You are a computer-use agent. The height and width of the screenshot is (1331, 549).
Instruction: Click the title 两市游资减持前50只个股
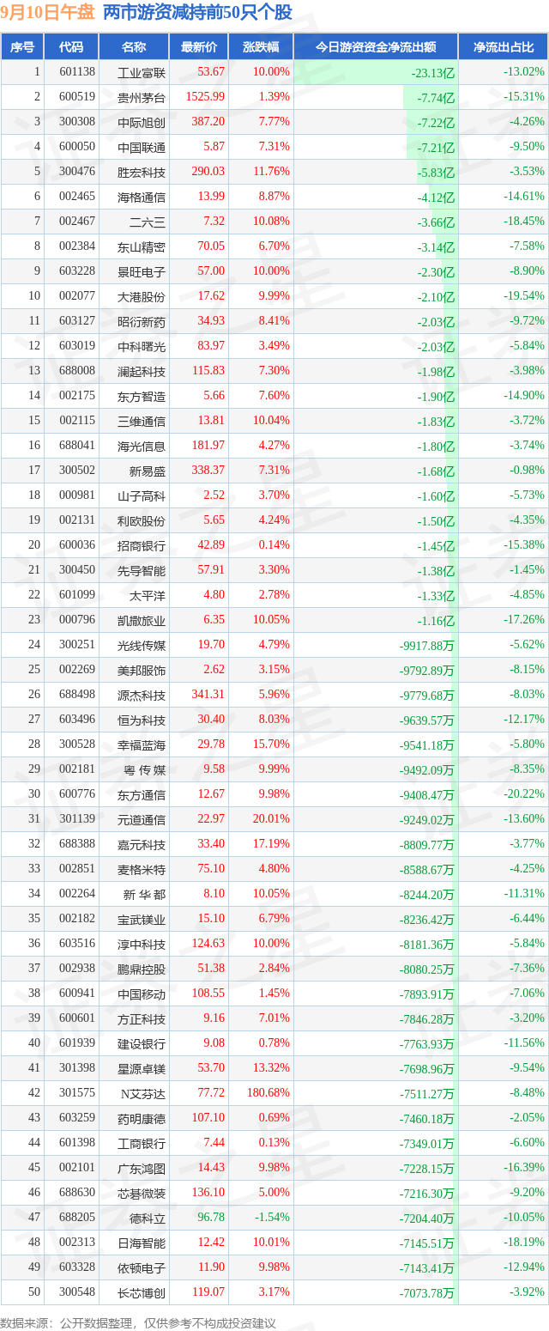click(197, 12)
